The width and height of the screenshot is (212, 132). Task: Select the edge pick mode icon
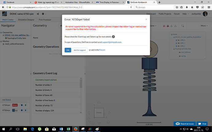click(x=171, y=26)
